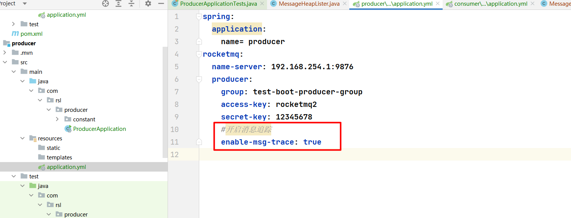The width and height of the screenshot is (571, 218).
Task: Open Project panel settings gear
Action: [x=148, y=3]
